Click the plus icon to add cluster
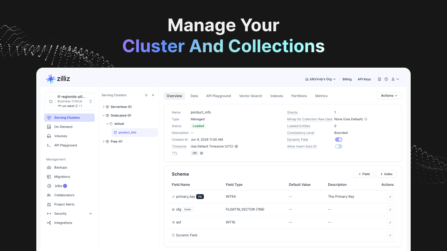 coord(153,95)
